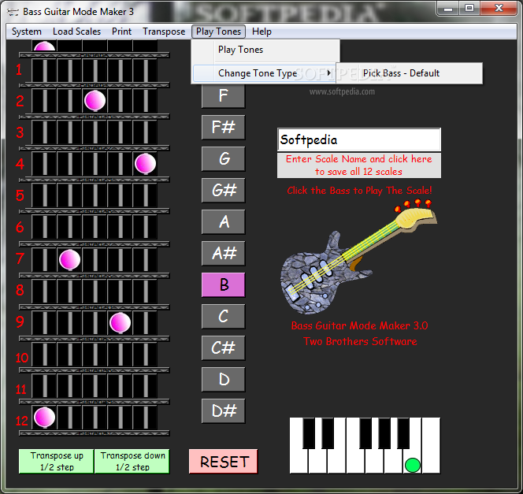This screenshot has width=523, height=494.
Task: Close the Bass Guitar Mode Maker window
Action: click(499, 9)
